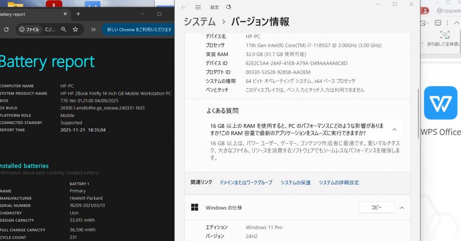
Task: Click the よくある質問 heading
Action: 222,110
